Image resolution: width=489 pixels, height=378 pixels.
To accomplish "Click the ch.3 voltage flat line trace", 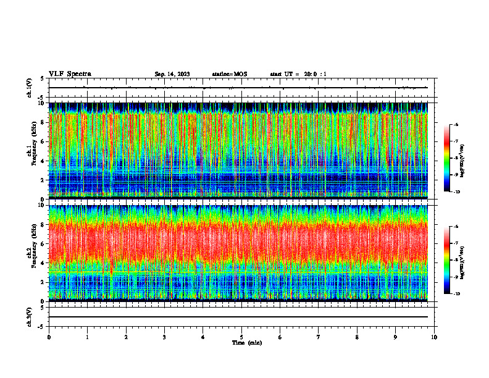I will (238, 317).
